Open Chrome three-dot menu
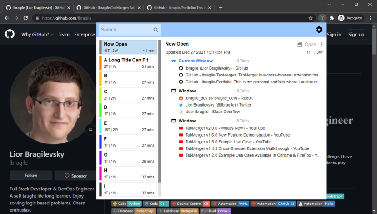This screenshot has width=377, height=214. coord(370,18)
